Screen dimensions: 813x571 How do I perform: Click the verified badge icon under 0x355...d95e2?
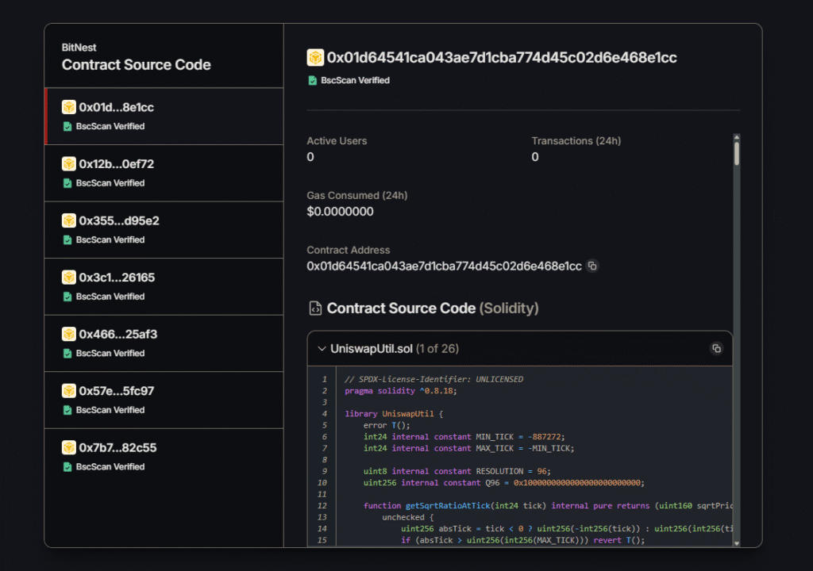[67, 240]
